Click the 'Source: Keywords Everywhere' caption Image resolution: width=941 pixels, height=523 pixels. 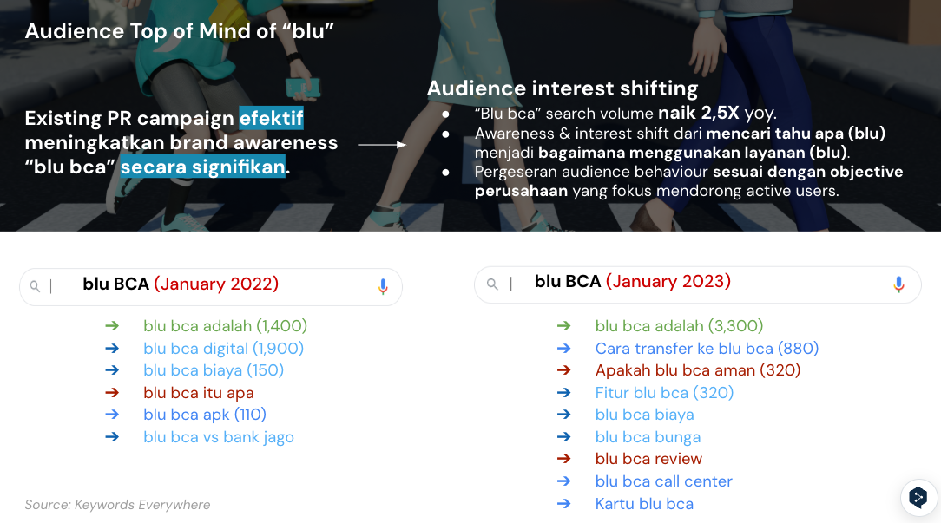[118, 505]
